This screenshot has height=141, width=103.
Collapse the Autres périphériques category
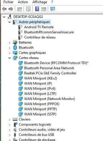point(10,22)
